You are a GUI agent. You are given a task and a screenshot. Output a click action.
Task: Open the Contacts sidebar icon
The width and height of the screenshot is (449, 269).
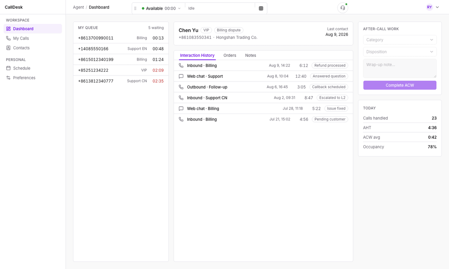[x=9, y=48]
